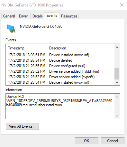Click the Events tab
The height and width of the screenshot is (147, 127).
52,16
